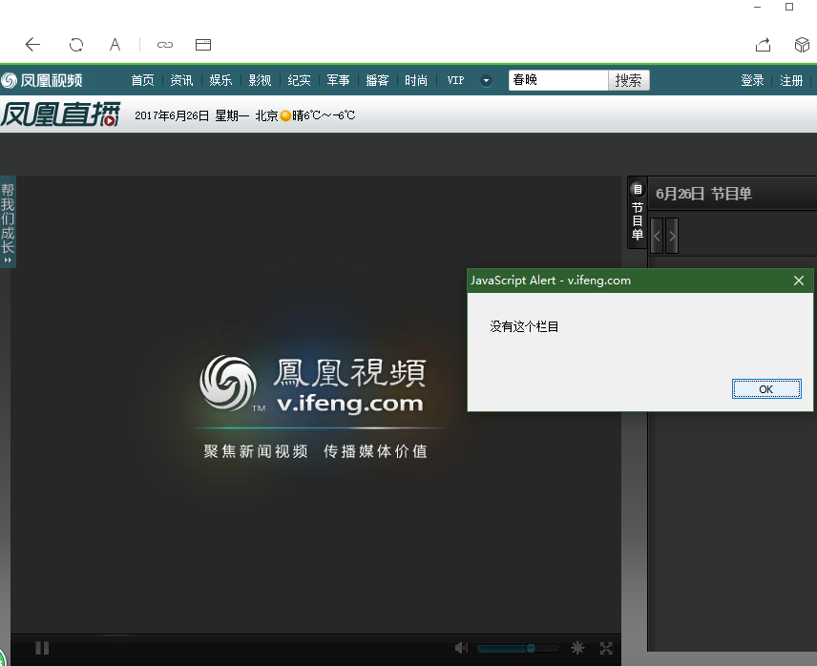Click OK in the JavaScript Alert
The height and width of the screenshot is (666, 817).
(766, 389)
